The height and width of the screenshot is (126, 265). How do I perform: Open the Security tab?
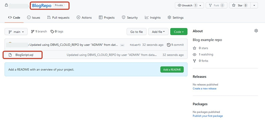coord(130,18)
